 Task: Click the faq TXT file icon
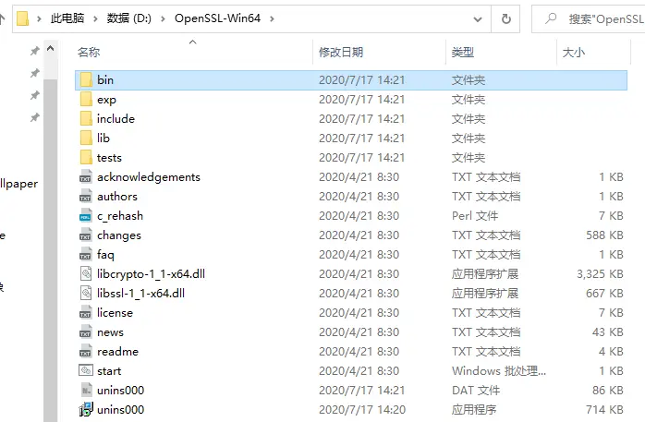click(x=86, y=254)
